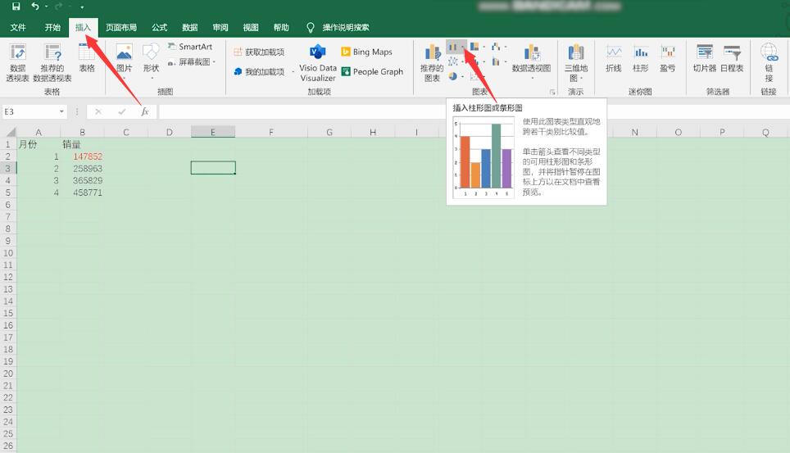790x453 pixels.
Task: Open the Bing Maps add-in
Action: (x=367, y=52)
